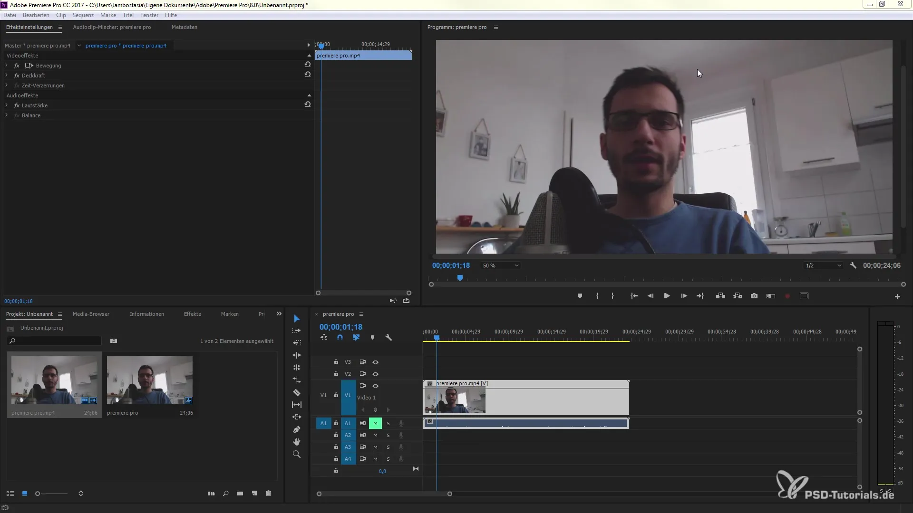Viewport: 913px width, 513px height.
Task: Select the Slip tool
Action: [297, 405]
